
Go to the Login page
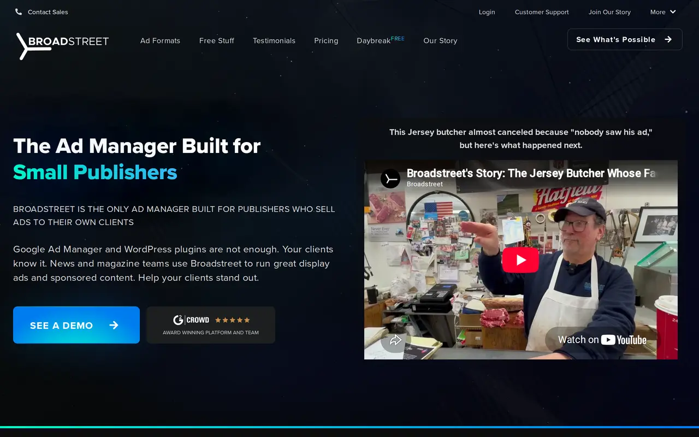[487, 12]
